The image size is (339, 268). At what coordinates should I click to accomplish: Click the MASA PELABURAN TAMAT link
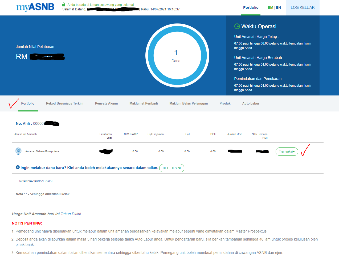pyautogui.click(x=36, y=181)
